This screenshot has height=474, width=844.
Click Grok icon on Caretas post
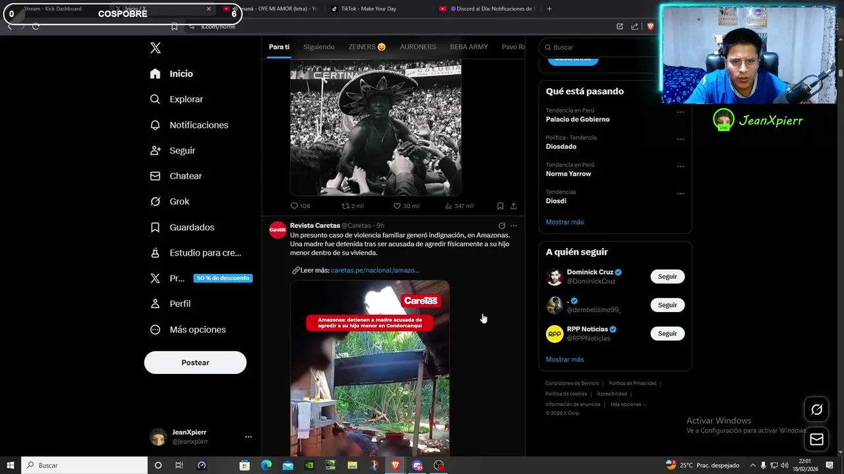(502, 226)
